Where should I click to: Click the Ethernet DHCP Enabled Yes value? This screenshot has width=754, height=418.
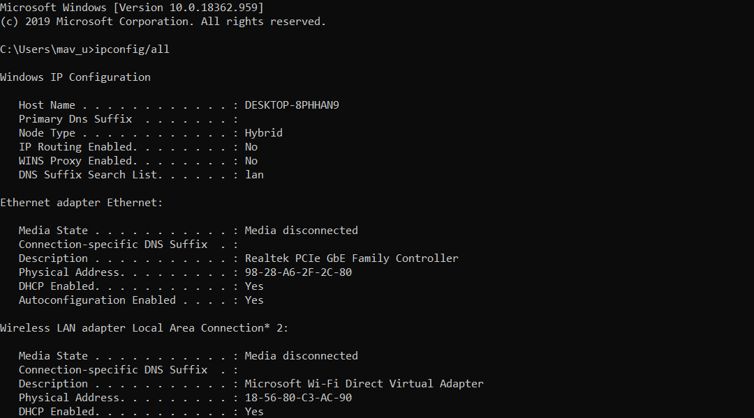pyautogui.click(x=254, y=286)
